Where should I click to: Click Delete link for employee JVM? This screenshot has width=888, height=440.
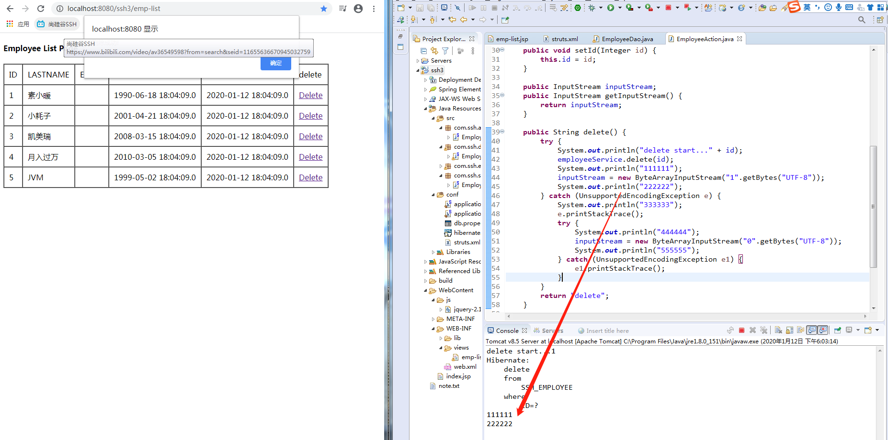310,177
